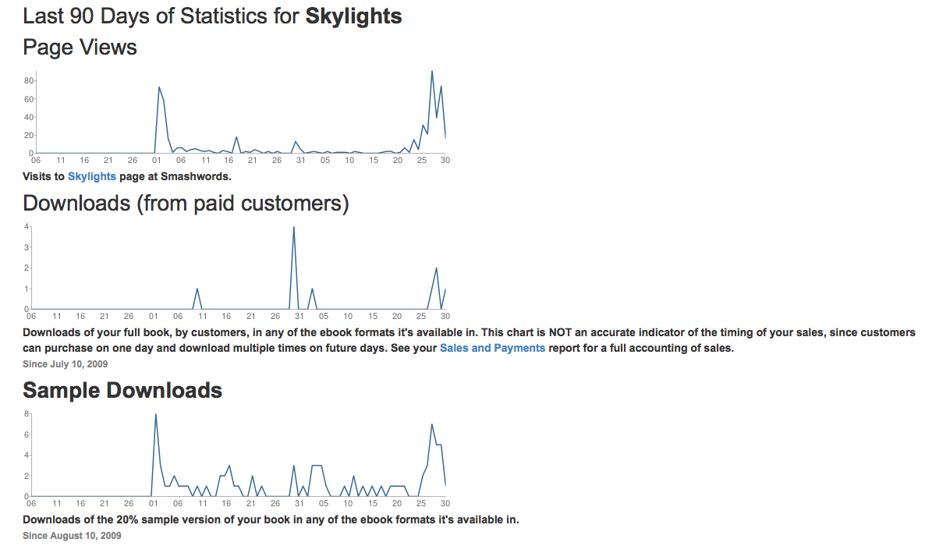Click the first peak in Sample Downloads chart
925x553 pixels.
tap(156, 416)
